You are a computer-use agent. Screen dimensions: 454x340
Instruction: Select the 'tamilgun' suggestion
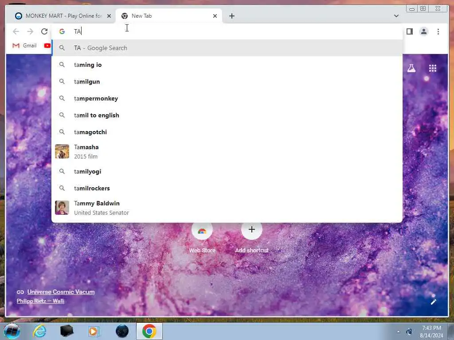(227, 81)
